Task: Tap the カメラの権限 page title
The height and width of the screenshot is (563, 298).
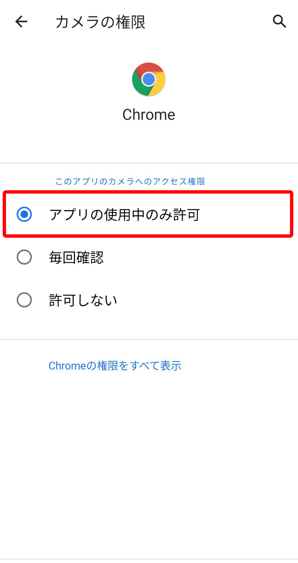Action: pos(100,22)
